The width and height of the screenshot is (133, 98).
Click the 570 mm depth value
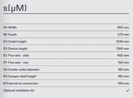pos(123,35)
